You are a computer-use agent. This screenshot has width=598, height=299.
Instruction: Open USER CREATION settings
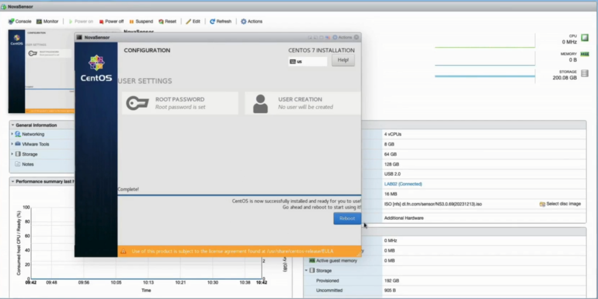(x=303, y=103)
